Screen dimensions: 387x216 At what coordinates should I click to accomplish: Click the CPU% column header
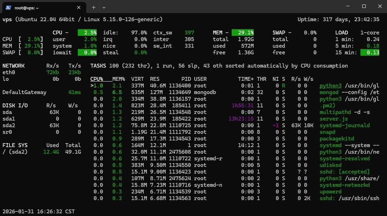(96, 79)
